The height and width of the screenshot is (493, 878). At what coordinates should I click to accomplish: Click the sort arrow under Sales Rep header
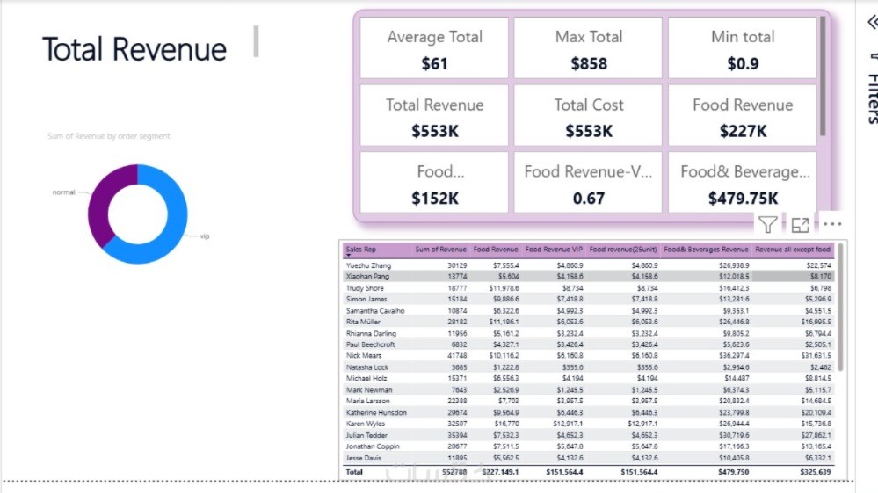point(349,256)
